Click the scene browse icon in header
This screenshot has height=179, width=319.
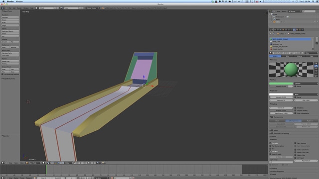click(61, 8)
